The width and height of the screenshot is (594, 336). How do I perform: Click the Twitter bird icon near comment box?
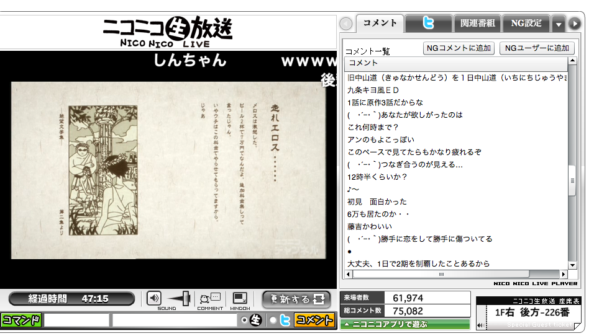[285, 320]
